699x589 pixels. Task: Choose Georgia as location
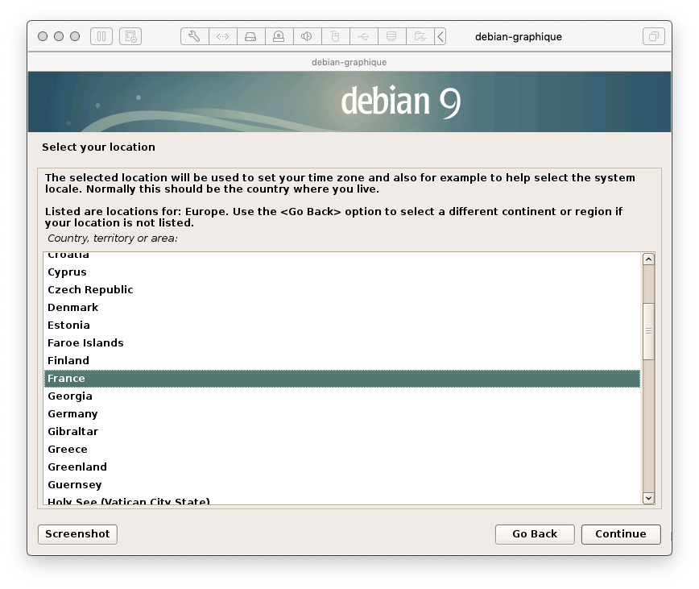click(x=342, y=396)
